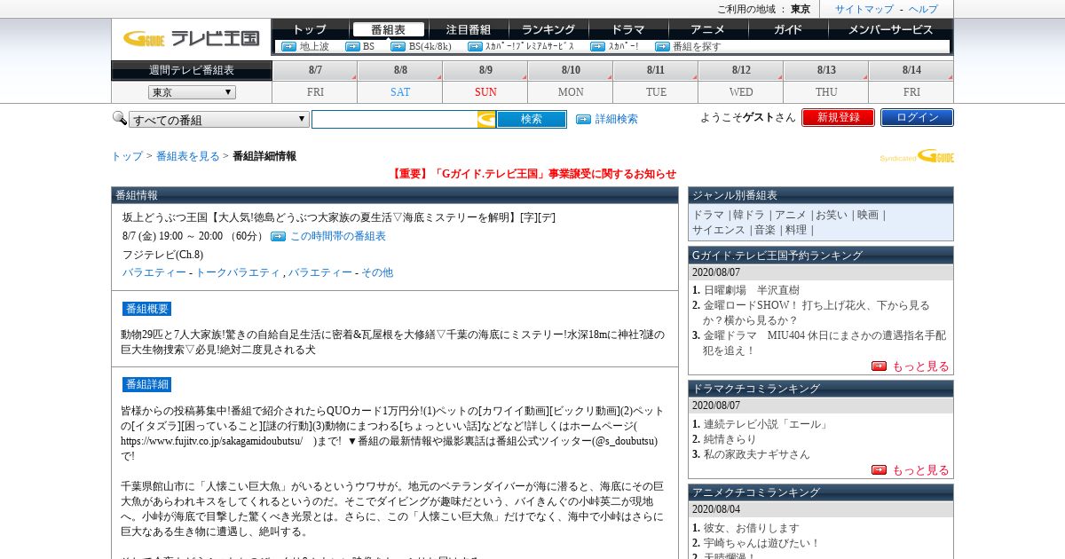
Task: Select the 8/14 FRI date column
Action: tap(911, 82)
